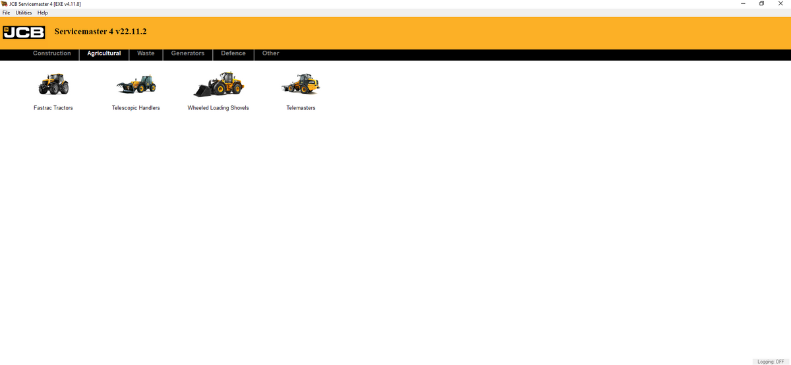791x365 pixels.
Task: Switch to the Defence tab
Action: 233,53
